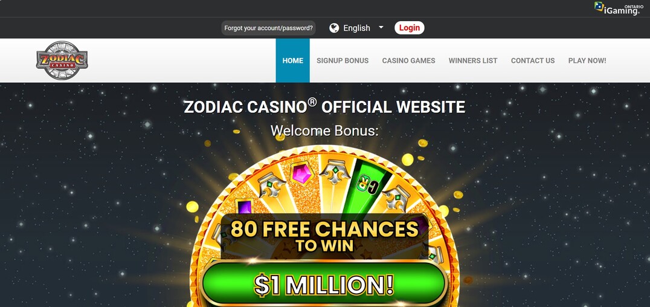Select the HOME navigation tab
The height and width of the screenshot is (307, 650).
292,60
